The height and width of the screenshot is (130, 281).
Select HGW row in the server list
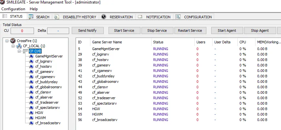click(x=178, y=109)
